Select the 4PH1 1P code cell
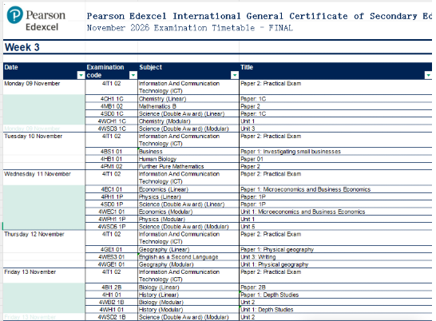This screenshot has width=436, height=321. (x=112, y=196)
